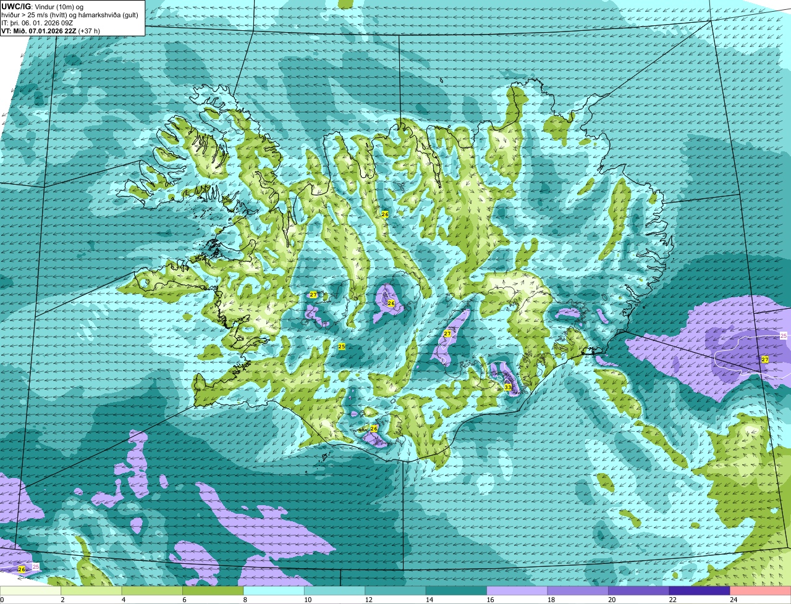Click the '(+37 h)' forecast offset text
Screen dimensions: 791x604
coord(90,30)
